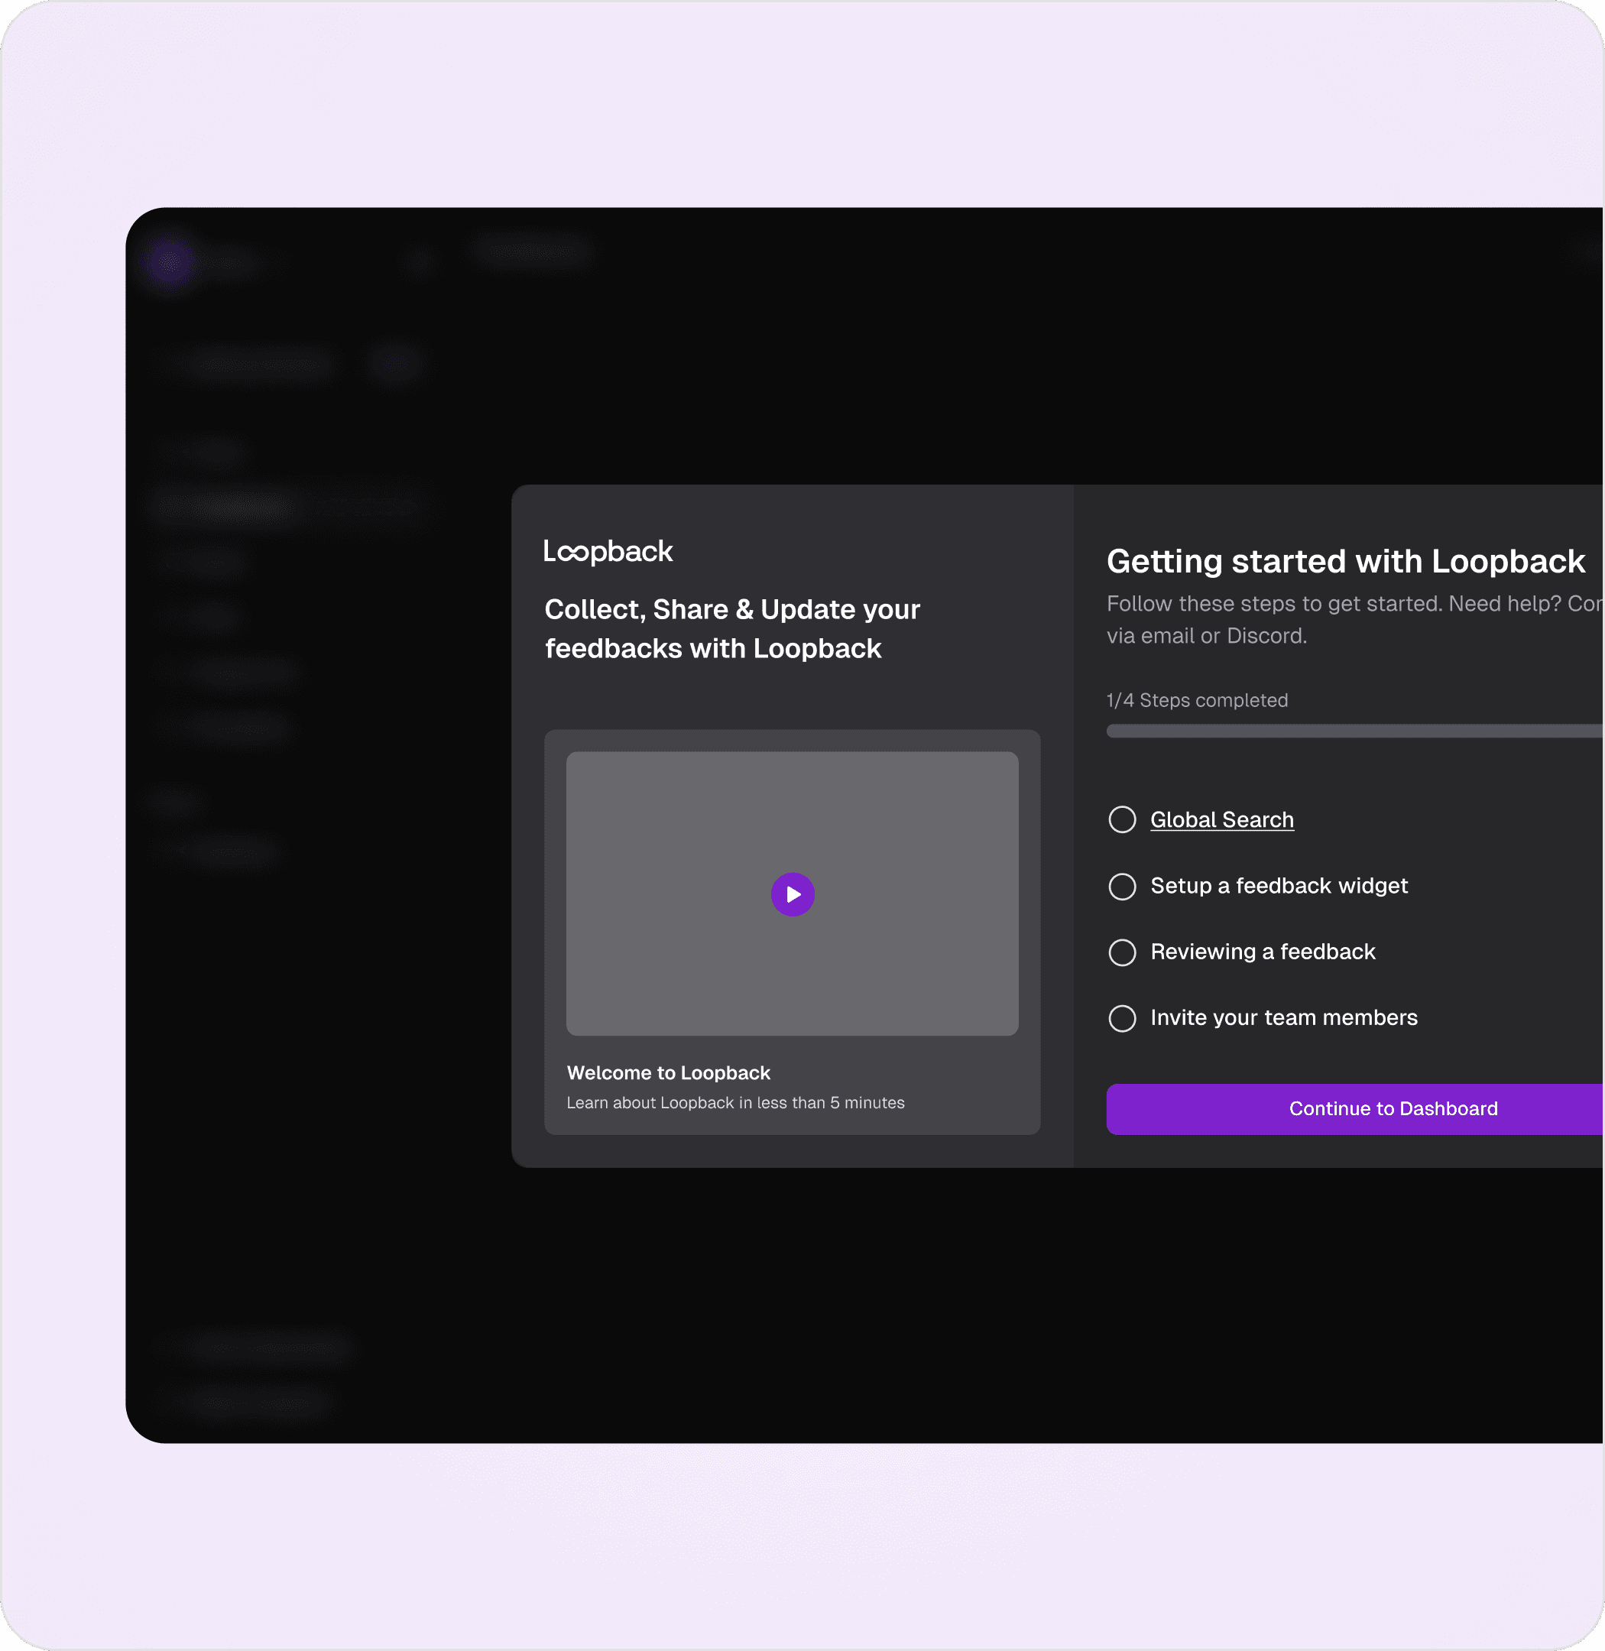Check the Setup a feedback widget circle
This screenshot has width=1605, height=1651.
1122,886
